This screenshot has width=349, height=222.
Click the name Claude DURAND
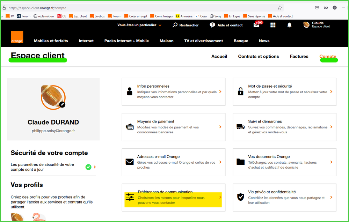pos(53,122)
